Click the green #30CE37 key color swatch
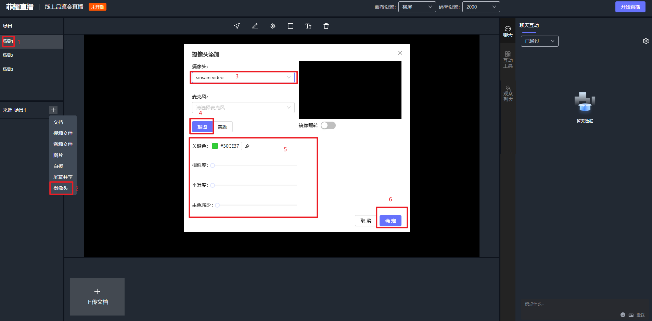Image resolution: width=652 pixels, height=321 pixels. (215, 146)
